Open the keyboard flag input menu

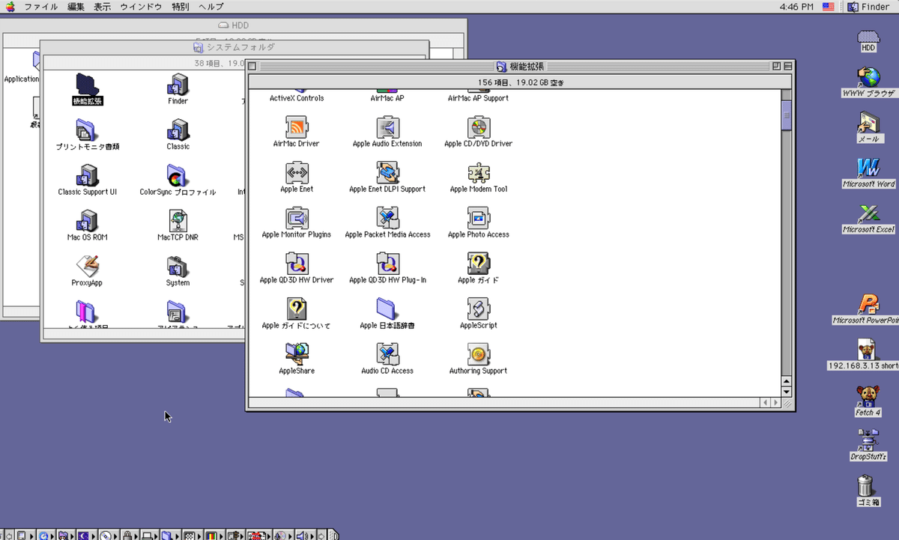[829, 7]
